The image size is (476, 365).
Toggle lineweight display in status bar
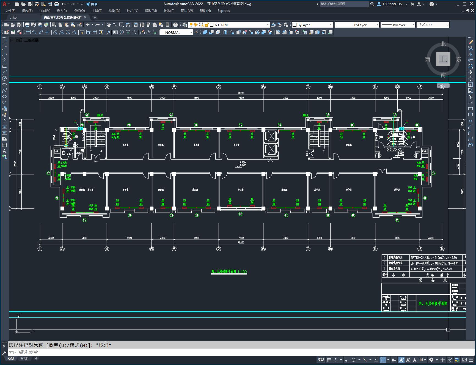pos(394,359)
